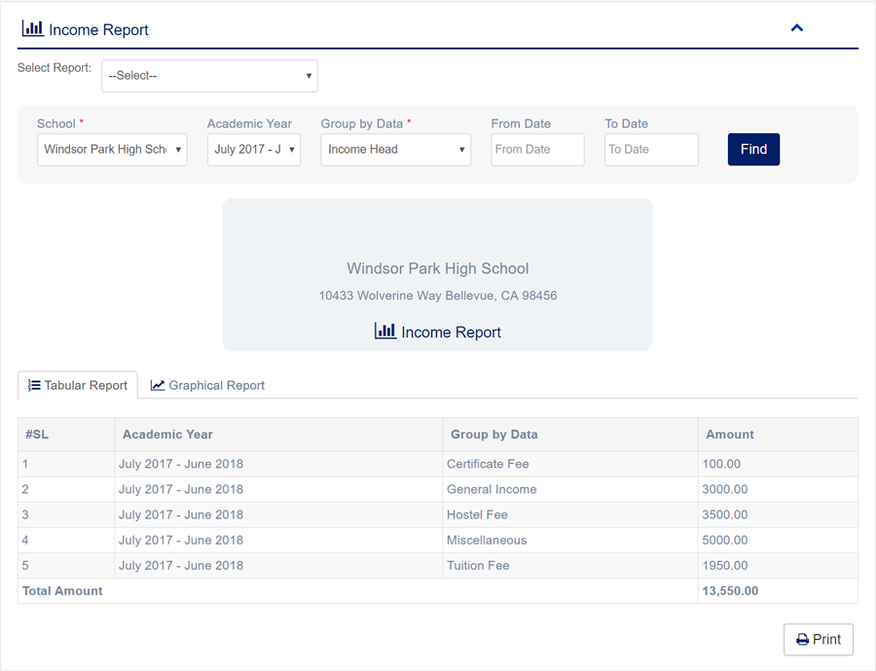Click the From Date input field
This screenshot has width=876, height=671.
coord(537,150)
